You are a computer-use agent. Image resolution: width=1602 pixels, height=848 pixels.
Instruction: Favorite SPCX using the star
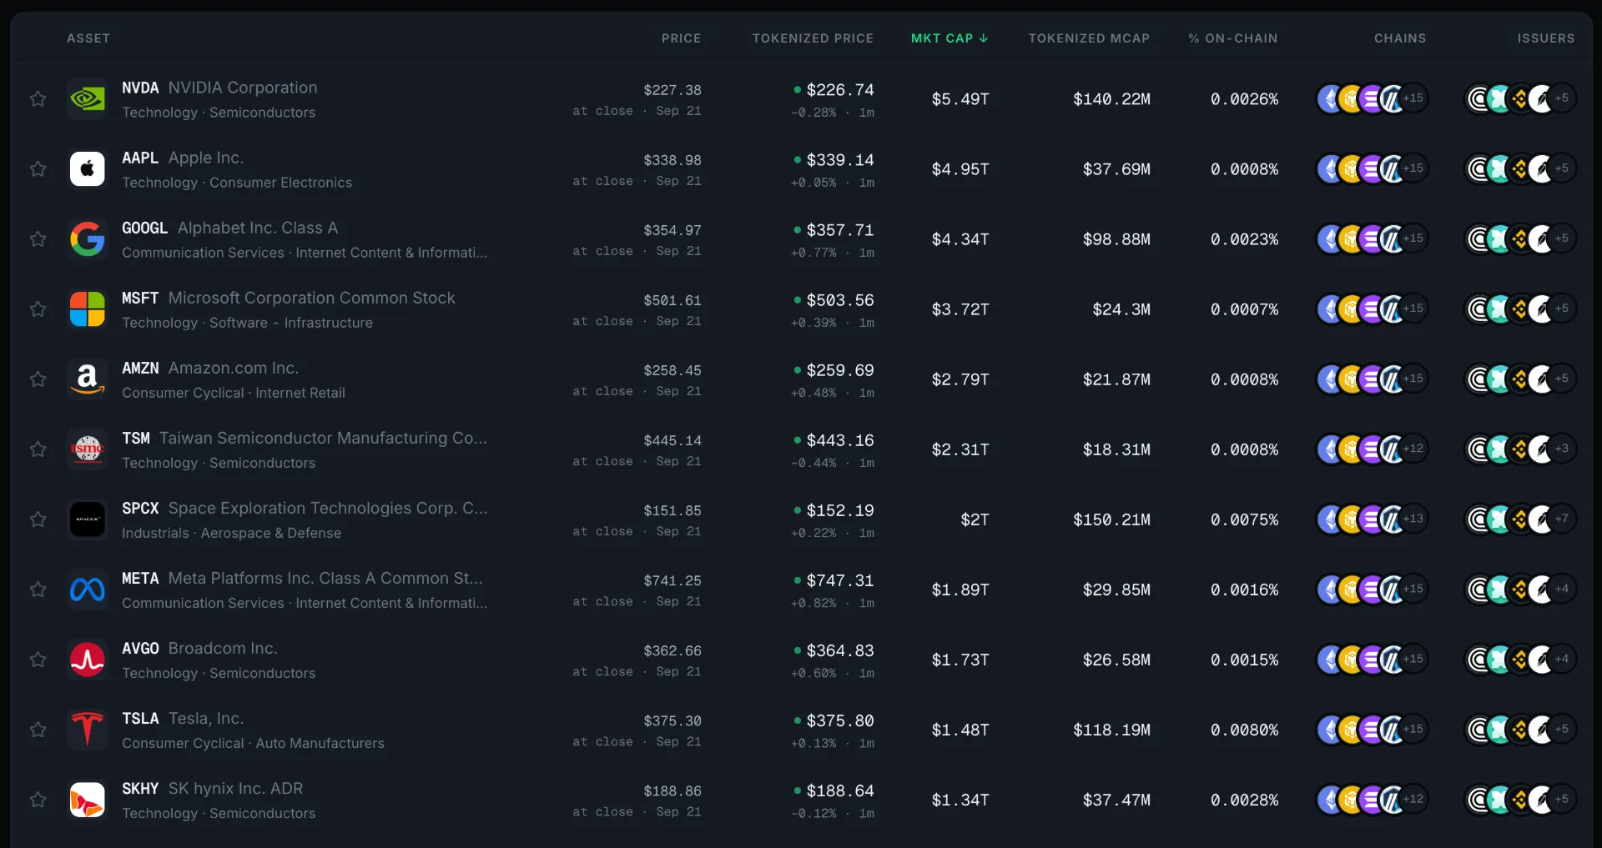[38, 519]
